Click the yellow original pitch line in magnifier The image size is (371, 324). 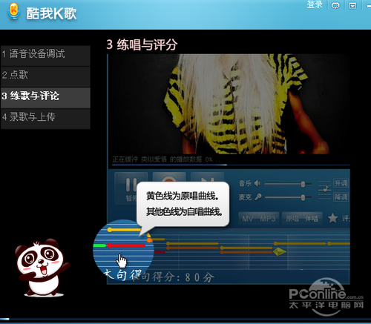pos(125,230)
